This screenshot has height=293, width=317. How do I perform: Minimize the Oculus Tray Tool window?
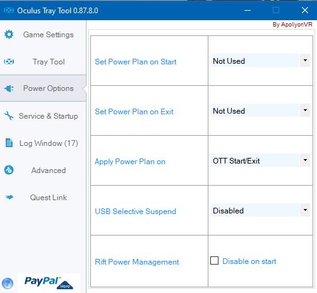248,10
